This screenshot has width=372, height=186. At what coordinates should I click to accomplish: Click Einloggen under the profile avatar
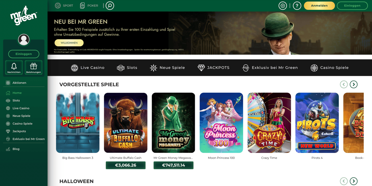24,54
